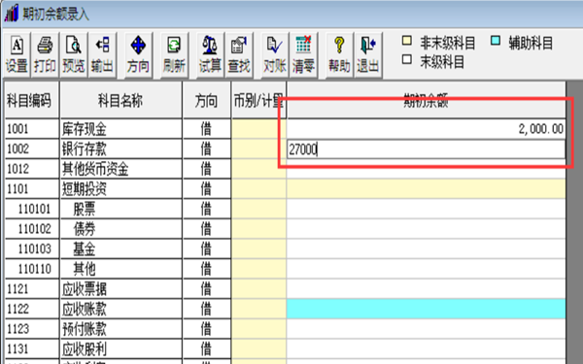The height and width of the screenshot is (364, 583).
Task: Run the 试算 trial balance tool
Action: click(x=210, y=54)
